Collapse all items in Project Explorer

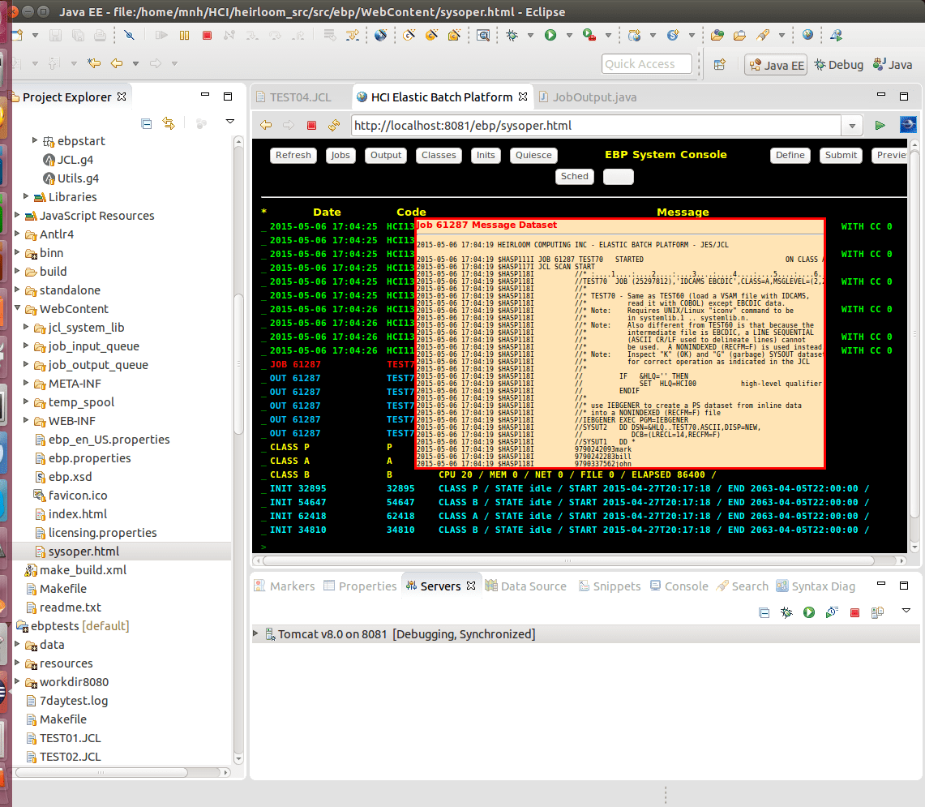[147, 123]
